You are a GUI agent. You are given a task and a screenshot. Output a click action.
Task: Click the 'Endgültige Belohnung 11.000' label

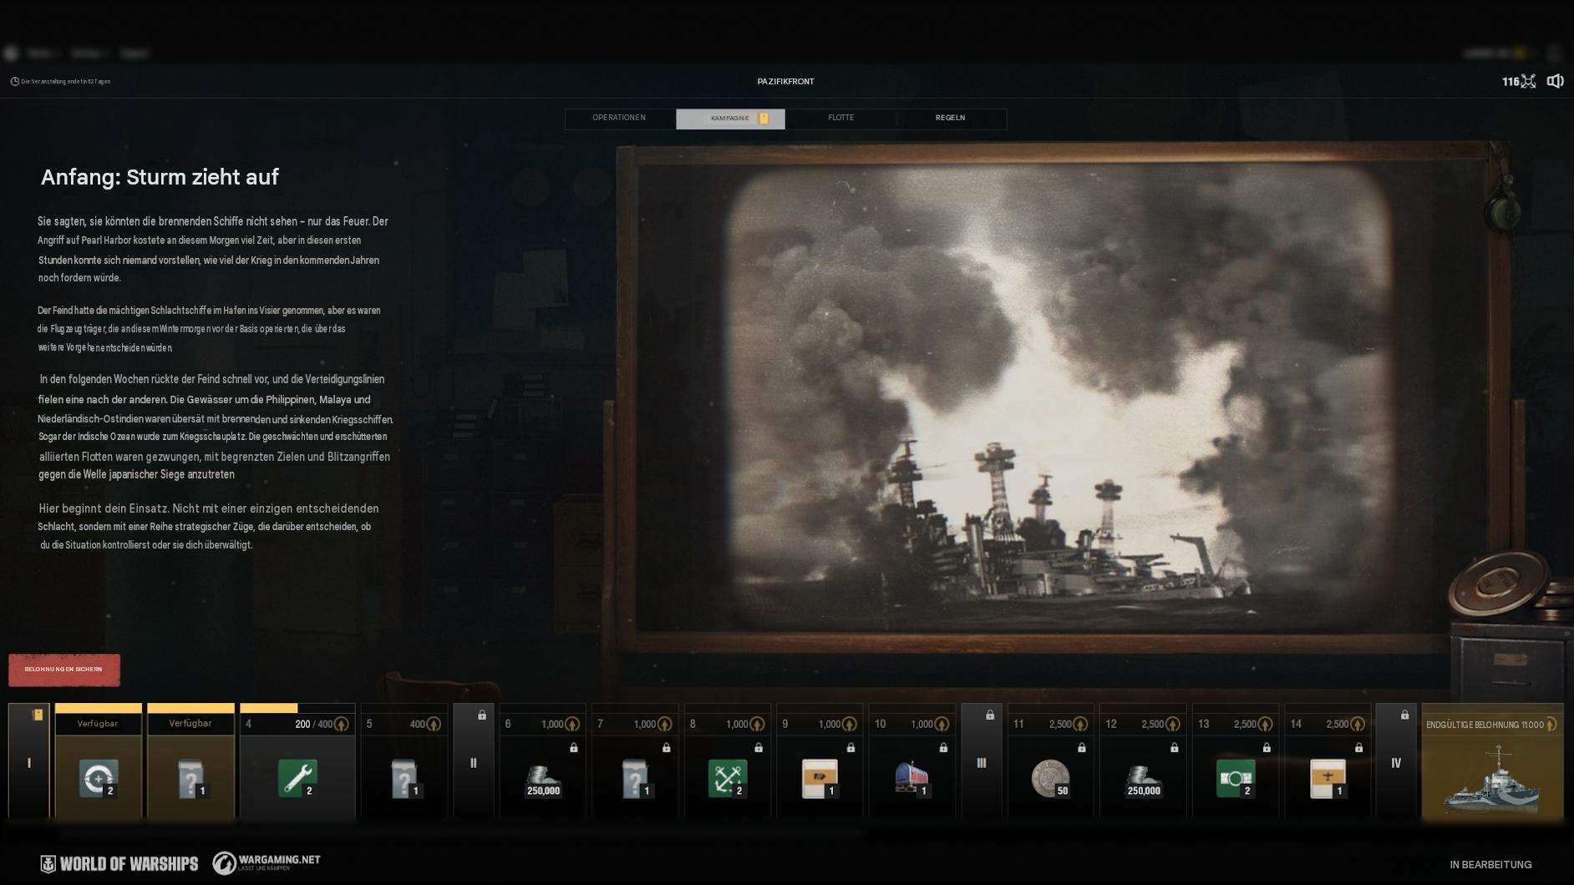pos(1485,725)
